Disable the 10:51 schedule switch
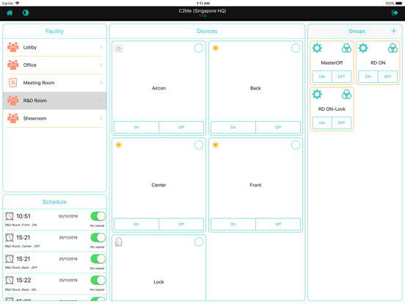Screen dimensions: 405x304 [x=98, y=216]
